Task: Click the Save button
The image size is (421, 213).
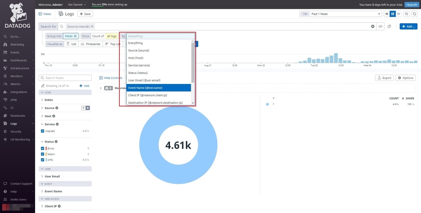Action: [x=85, y=14]
